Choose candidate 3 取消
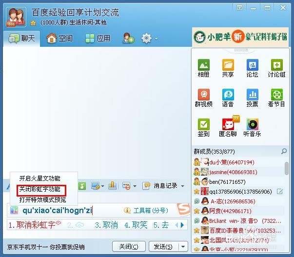The height and width of the screenshot is (257, 294). click(106, 225)
